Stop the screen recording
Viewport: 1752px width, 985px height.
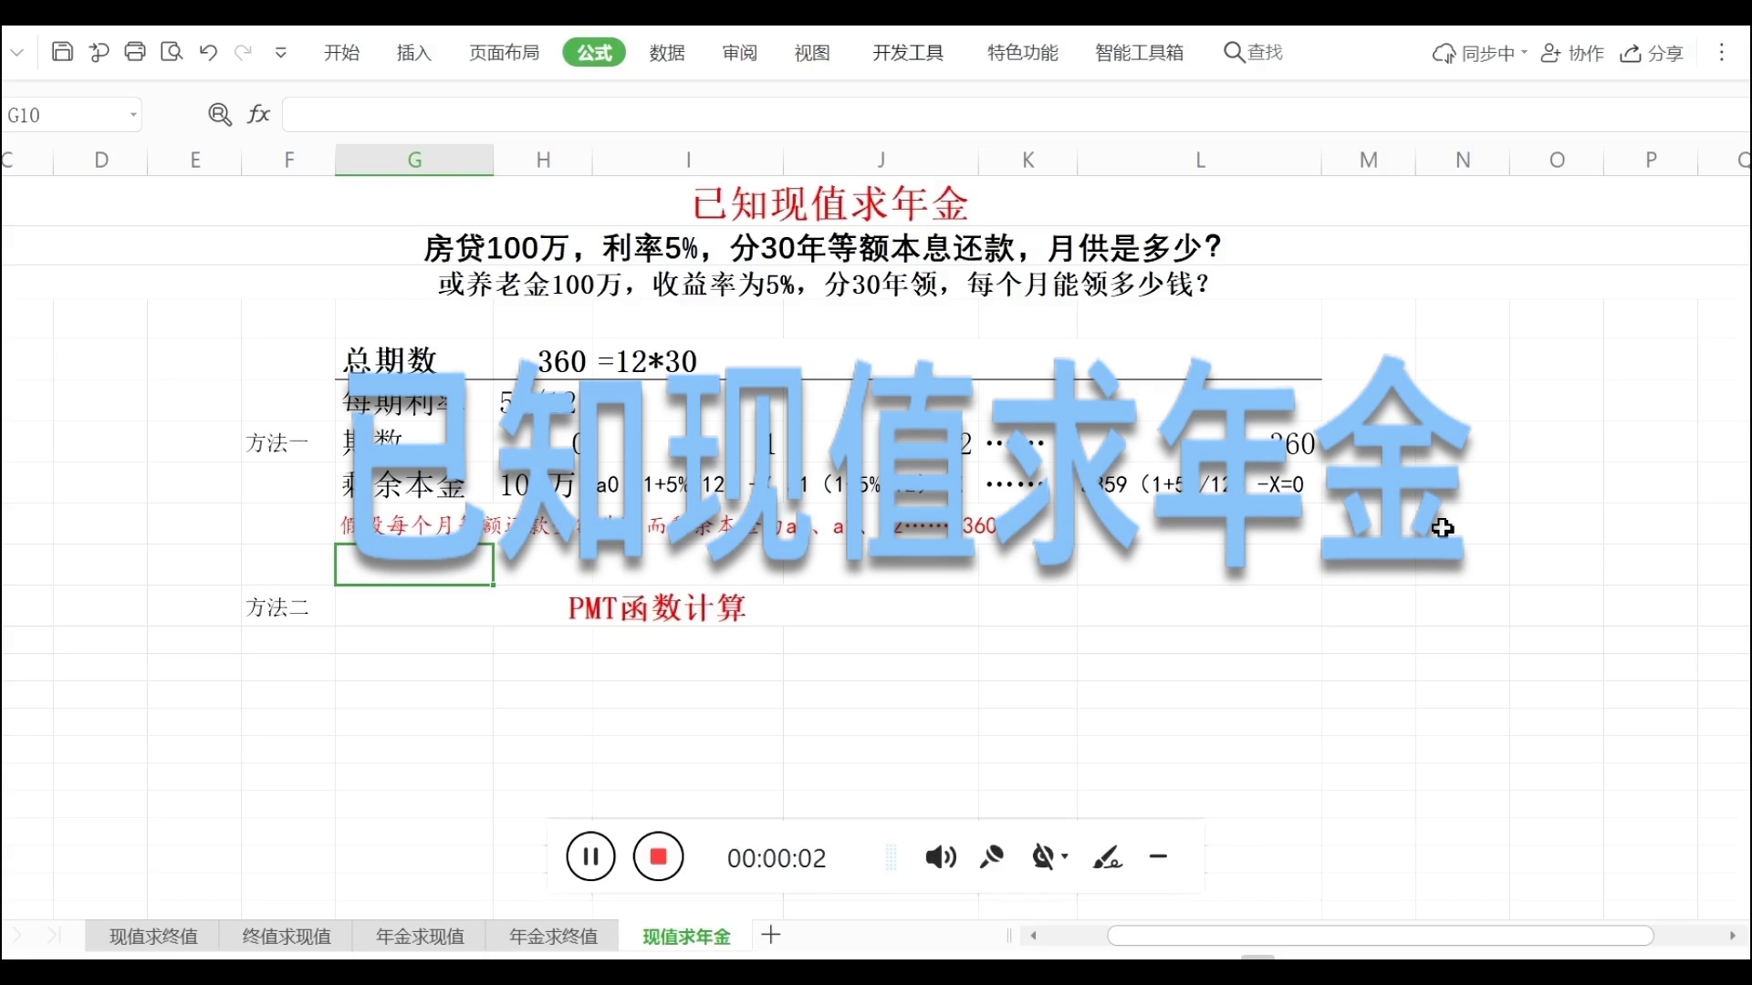click(x=659, y=856)
